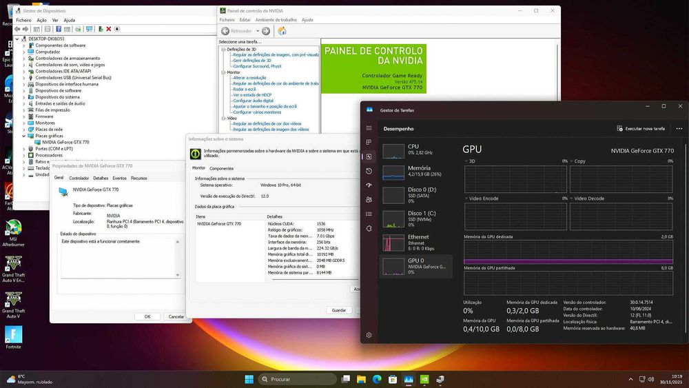Open Configurar Surround, PhysX link
Image resolution: width=689 pixels, height=388 pixels.
257,66
